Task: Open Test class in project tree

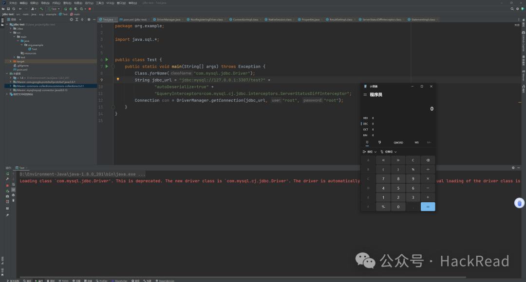Action: coord(33,49)
